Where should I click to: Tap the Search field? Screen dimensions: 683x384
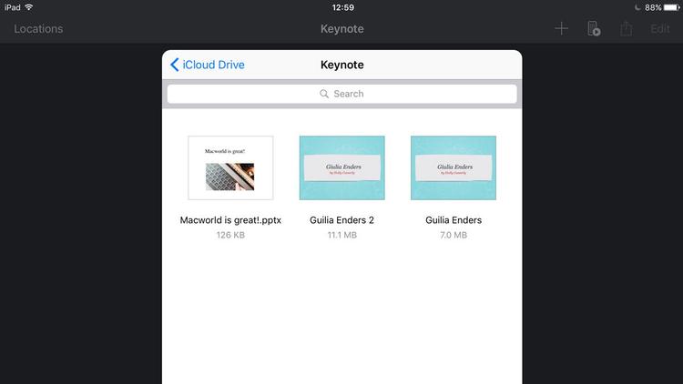pyautogui.click(x=341, y=94)
